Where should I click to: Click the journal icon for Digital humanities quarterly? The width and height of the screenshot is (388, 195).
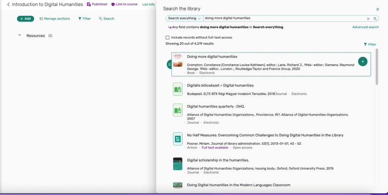(177, 110)
